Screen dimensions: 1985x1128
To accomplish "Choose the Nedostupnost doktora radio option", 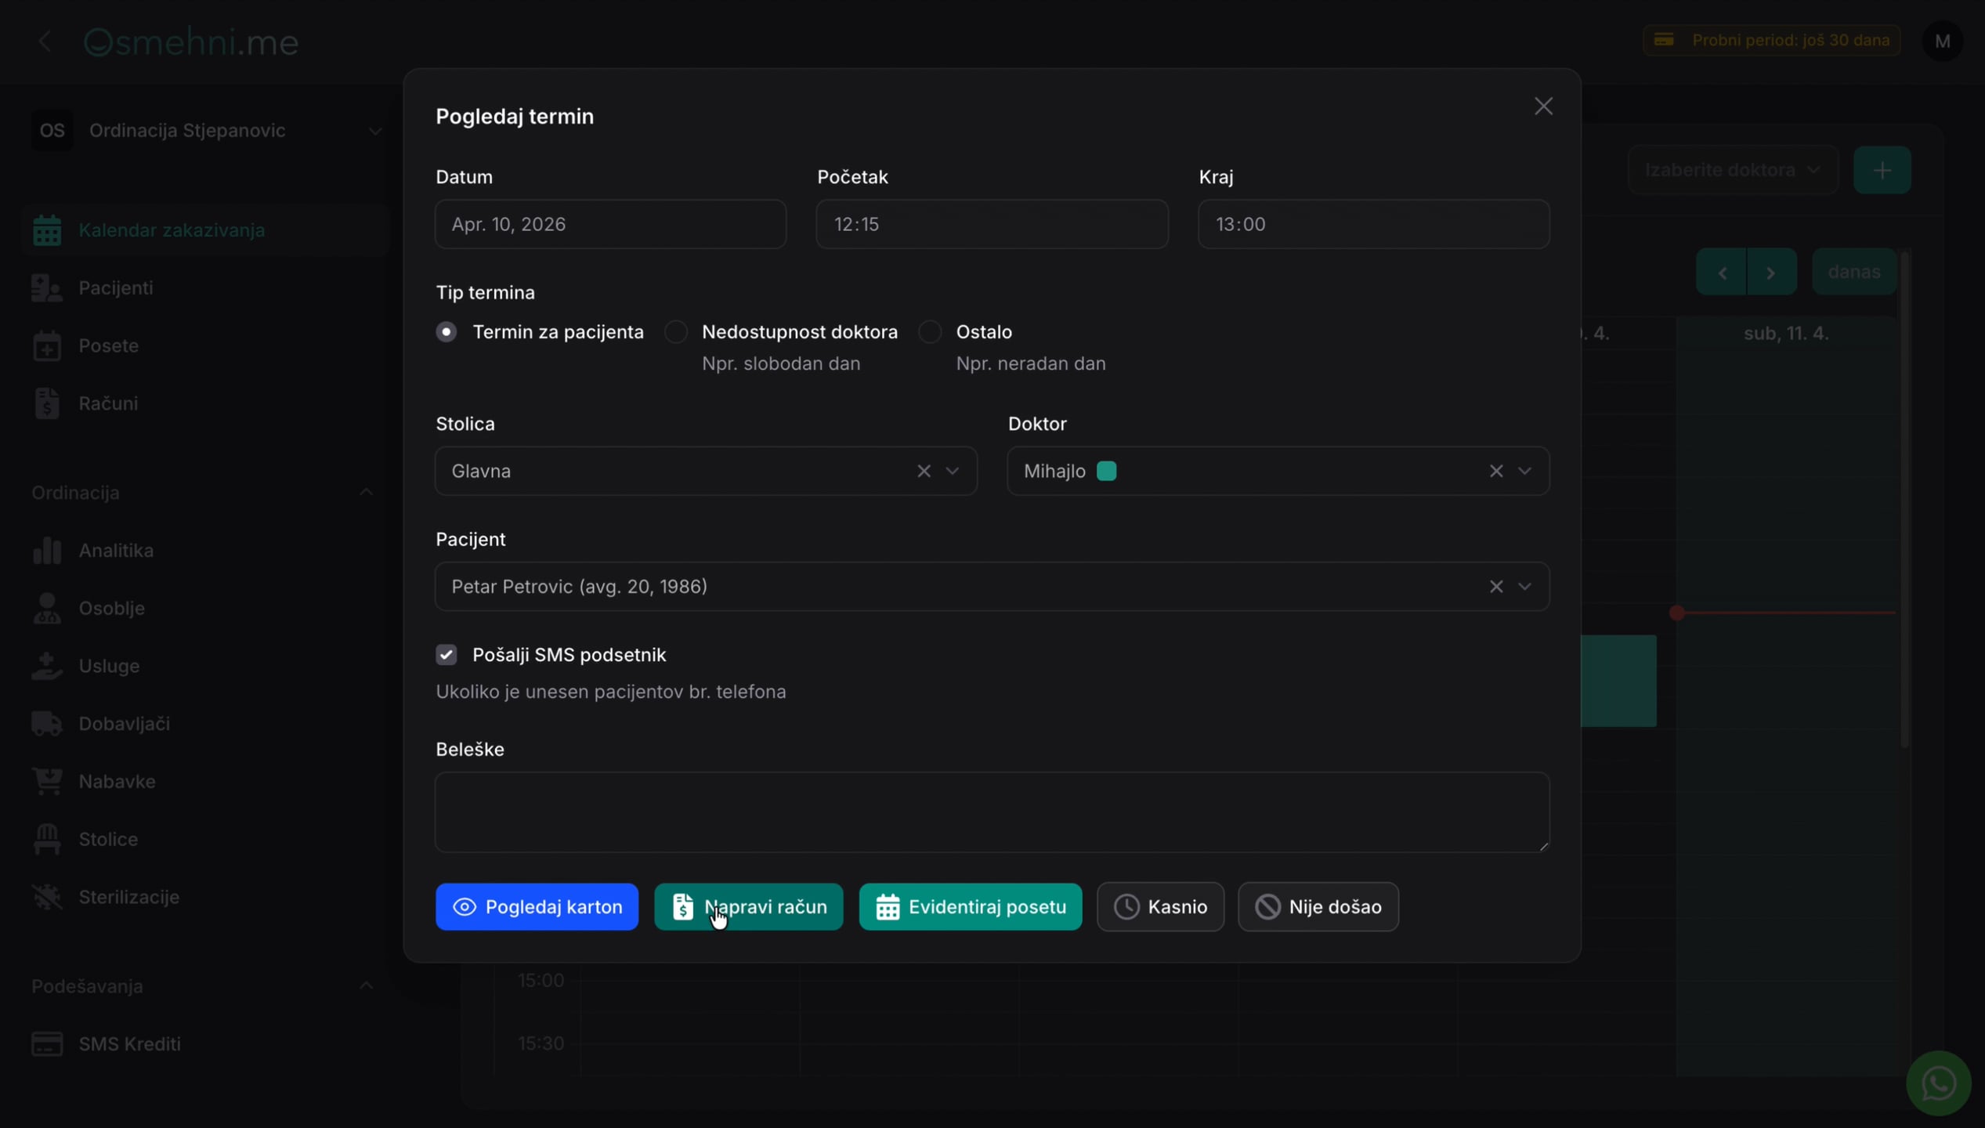I will [x=676, y=332].
